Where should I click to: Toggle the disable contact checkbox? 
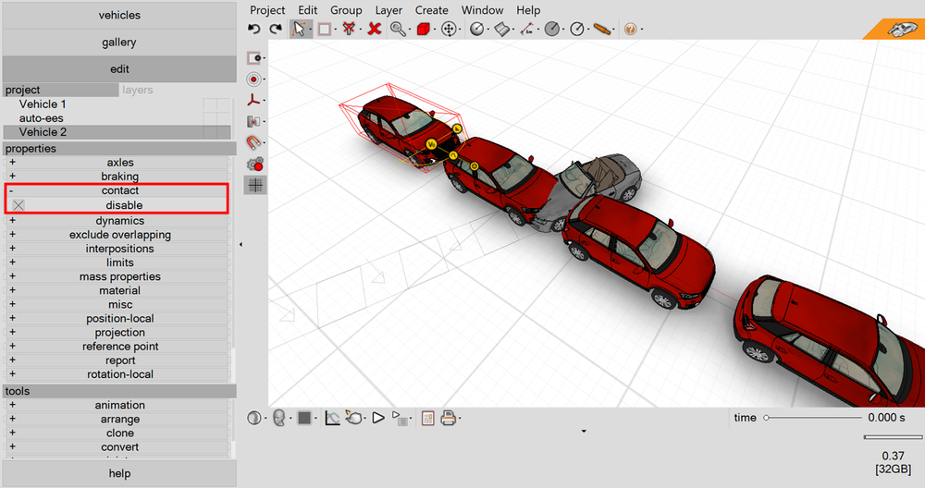coord(18,205)
